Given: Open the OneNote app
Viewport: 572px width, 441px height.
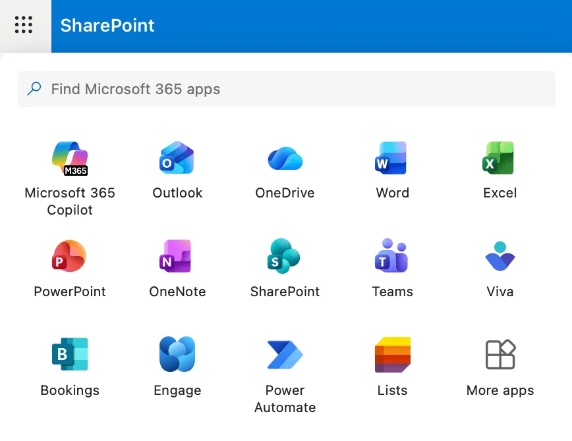Looking at the screenshot, I should [x=177, y=269].
